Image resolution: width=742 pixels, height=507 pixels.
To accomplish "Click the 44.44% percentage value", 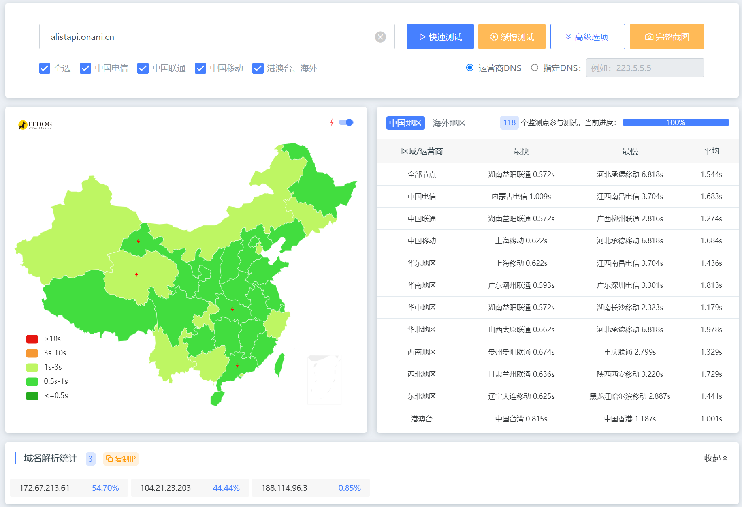I will (226, 488).
